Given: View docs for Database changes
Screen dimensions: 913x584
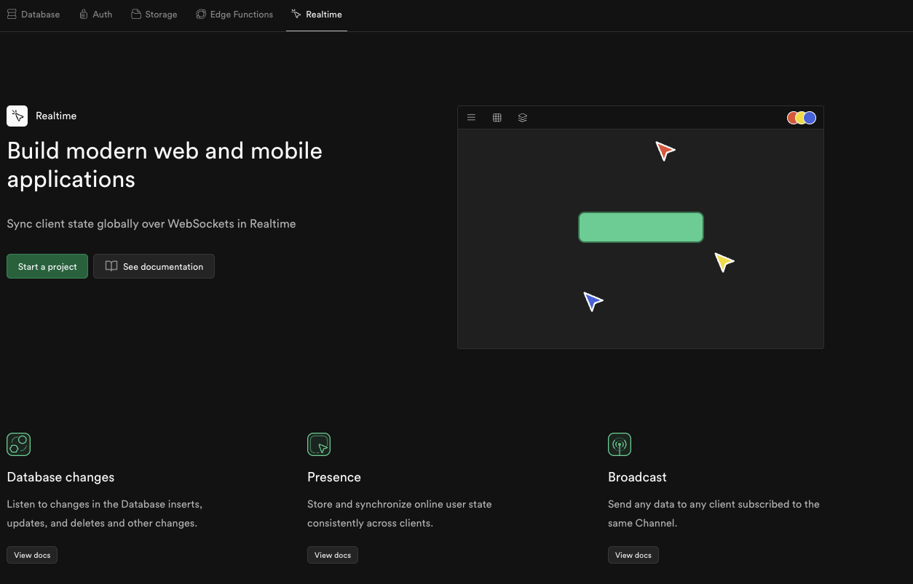Looking at the screenshot, I should point(32,555).
